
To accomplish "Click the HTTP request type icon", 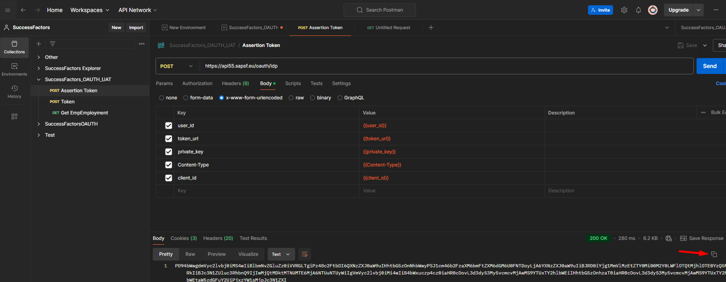I will [161, 45].
